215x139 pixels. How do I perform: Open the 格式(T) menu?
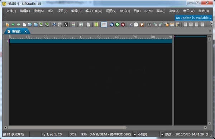125,11
